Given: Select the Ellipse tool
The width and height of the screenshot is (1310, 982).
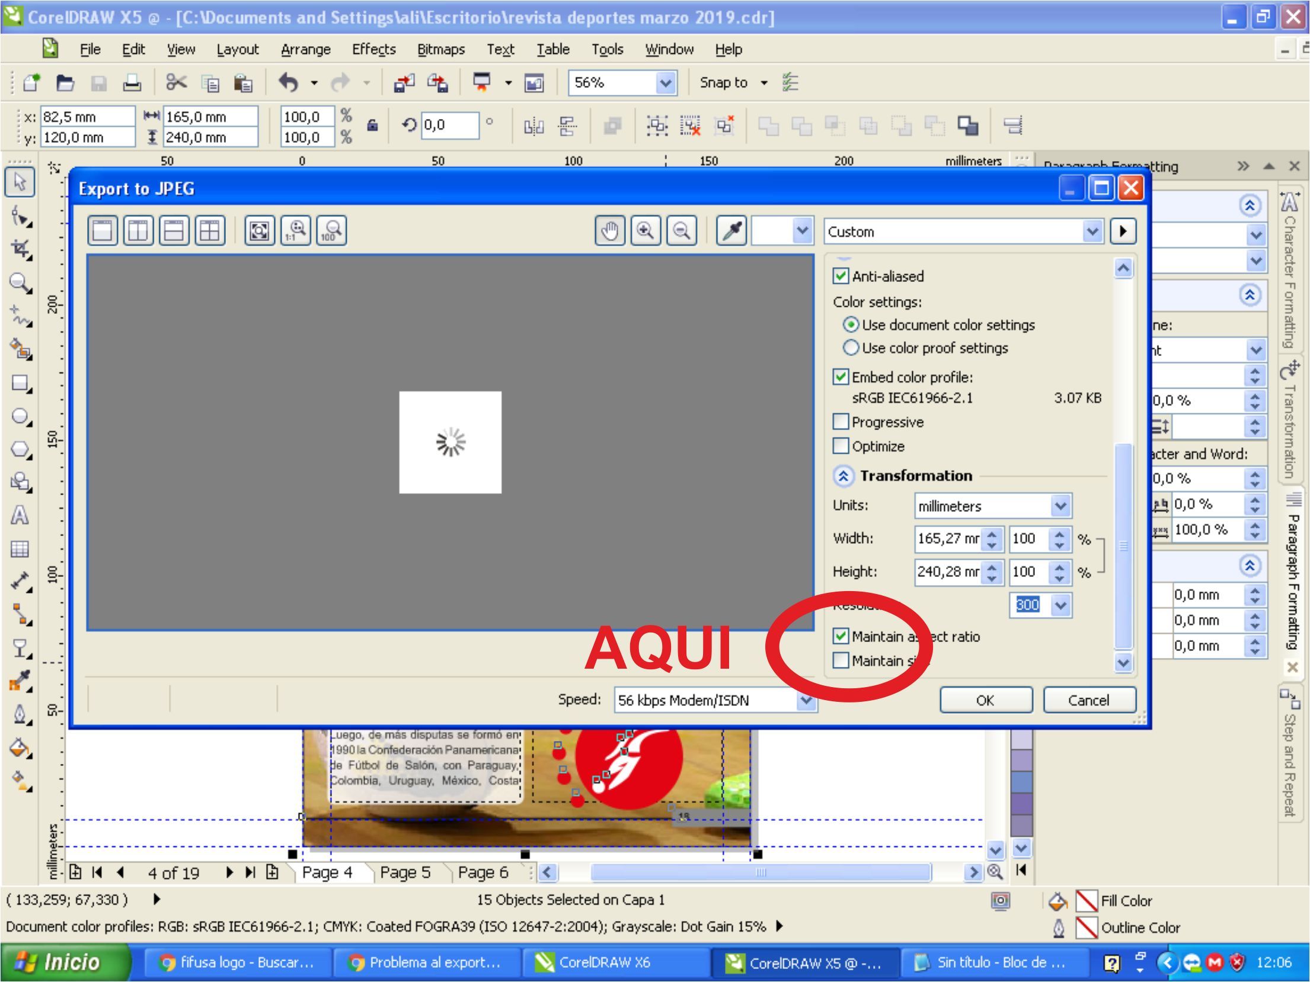Looking at the screenshot, I should (x=21, y=416).
